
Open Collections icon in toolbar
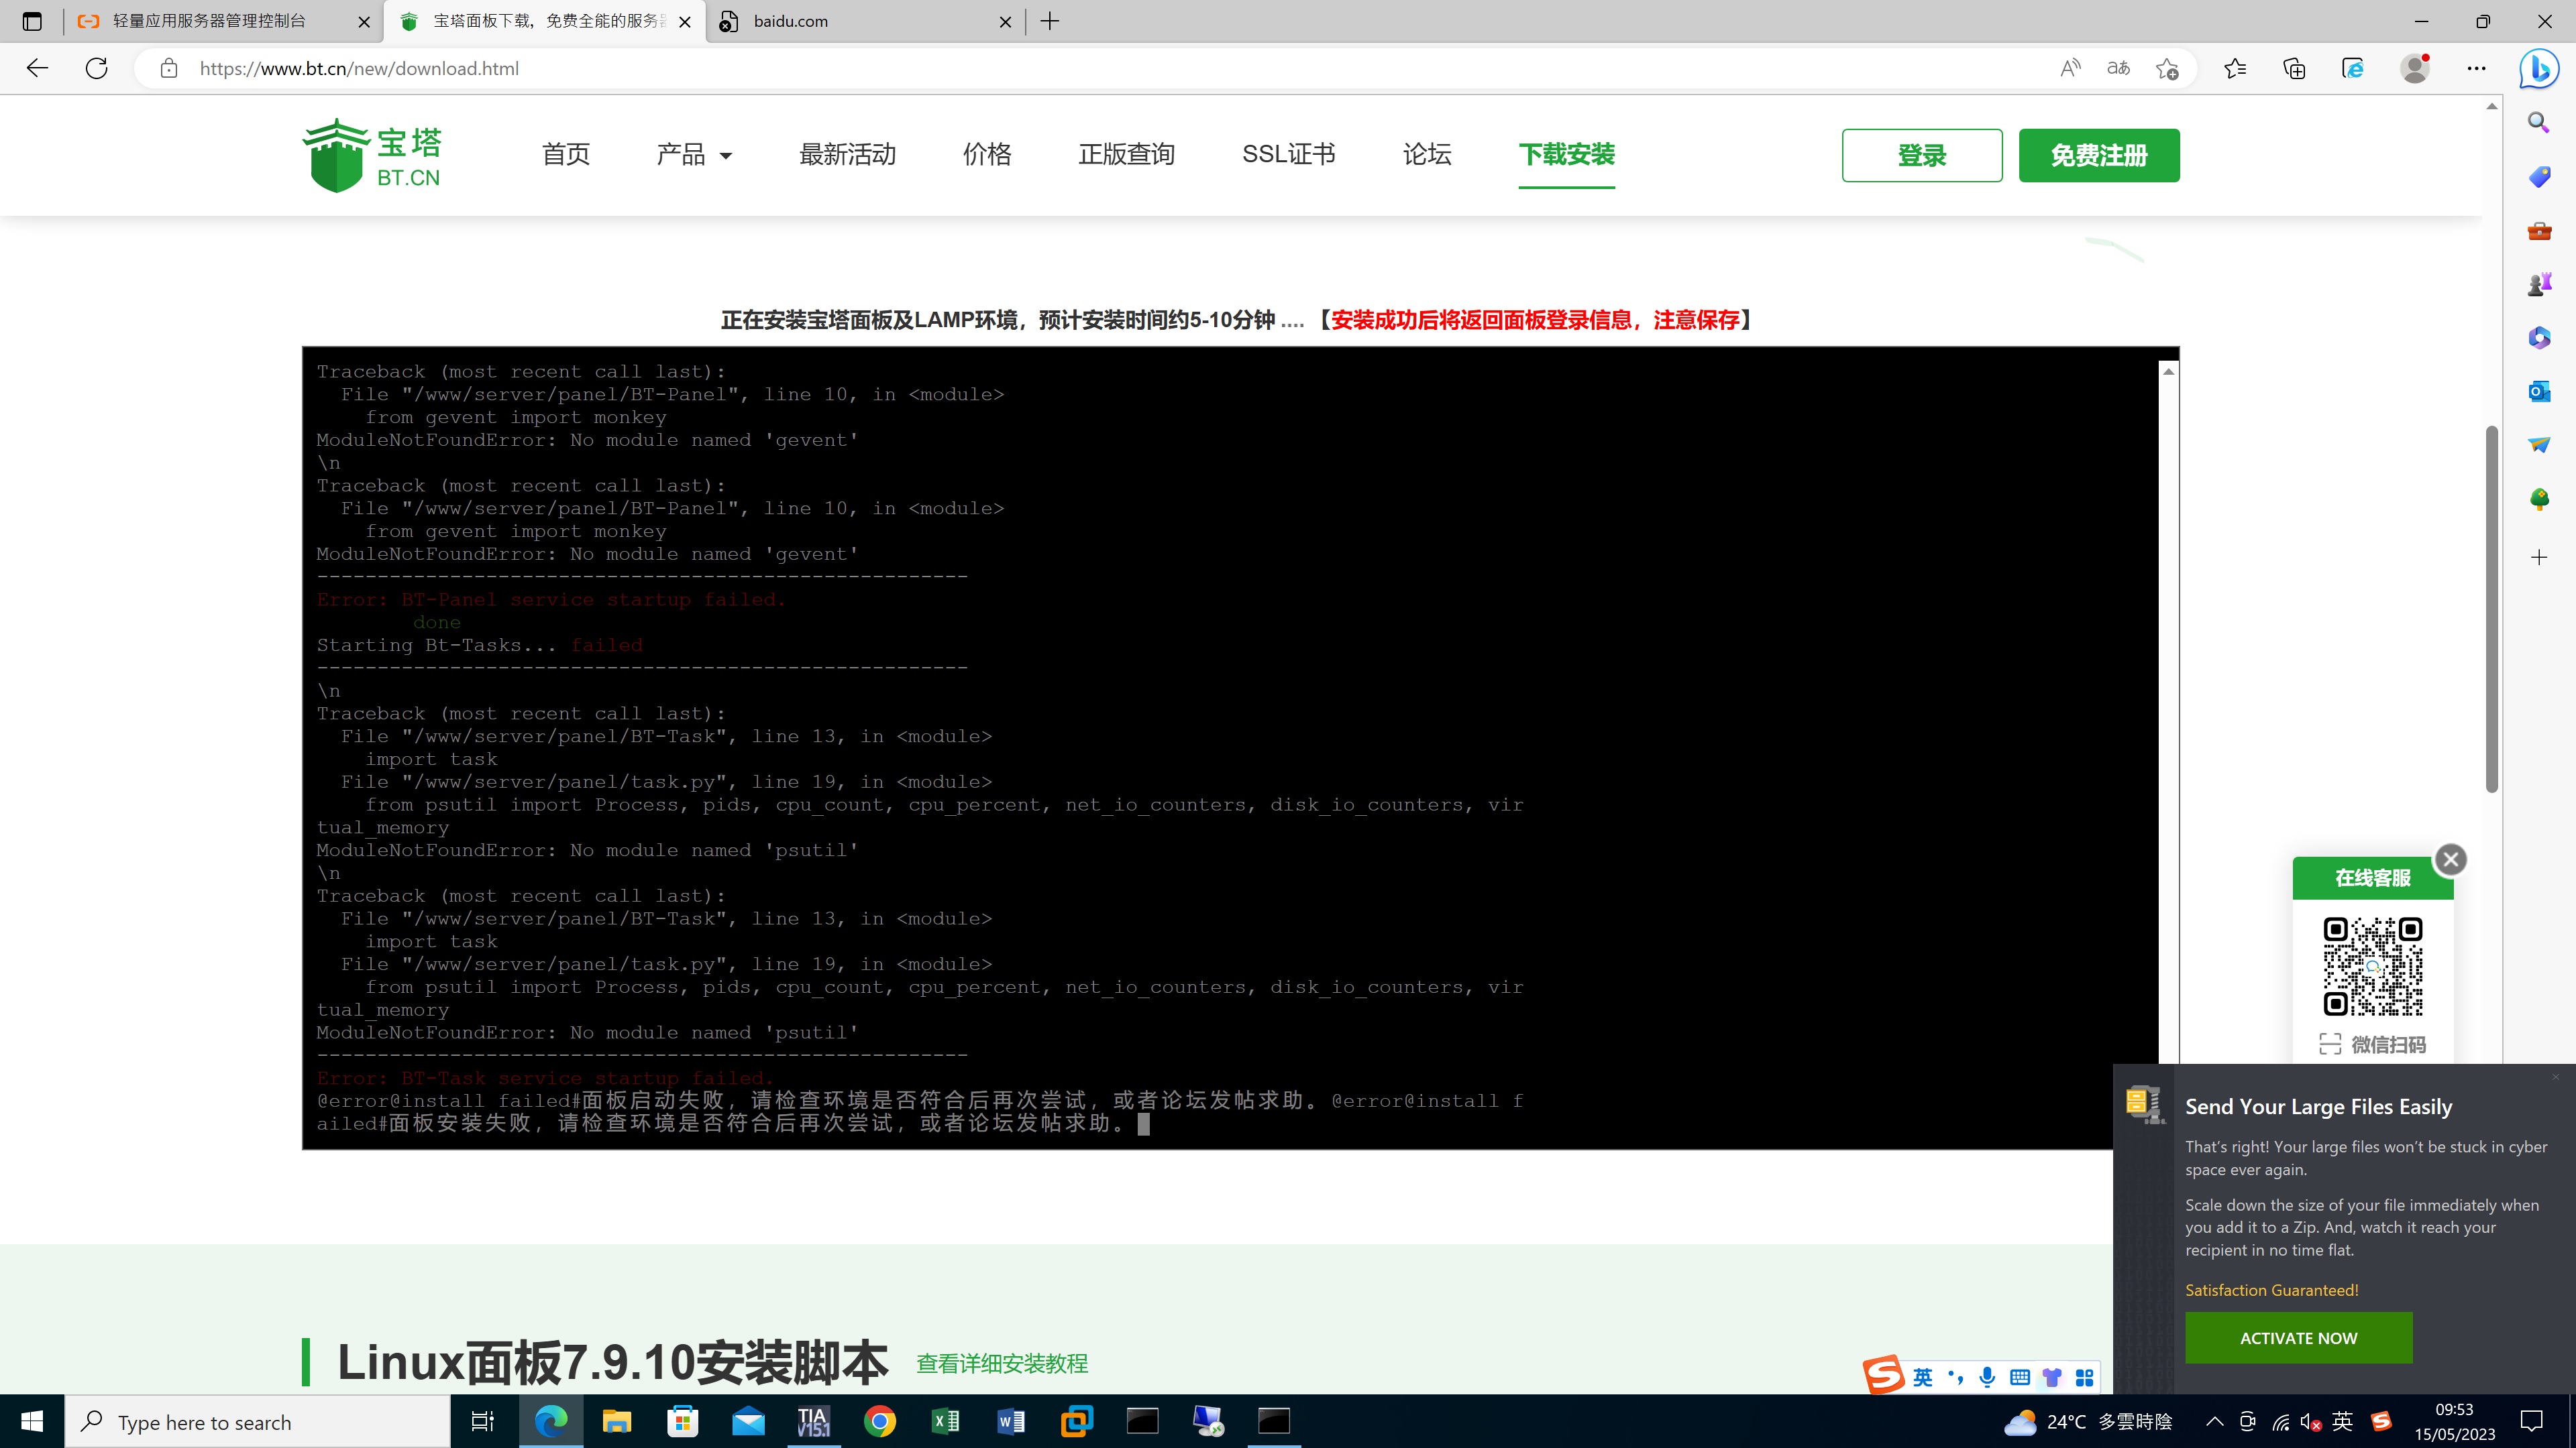pos(2294,68)
